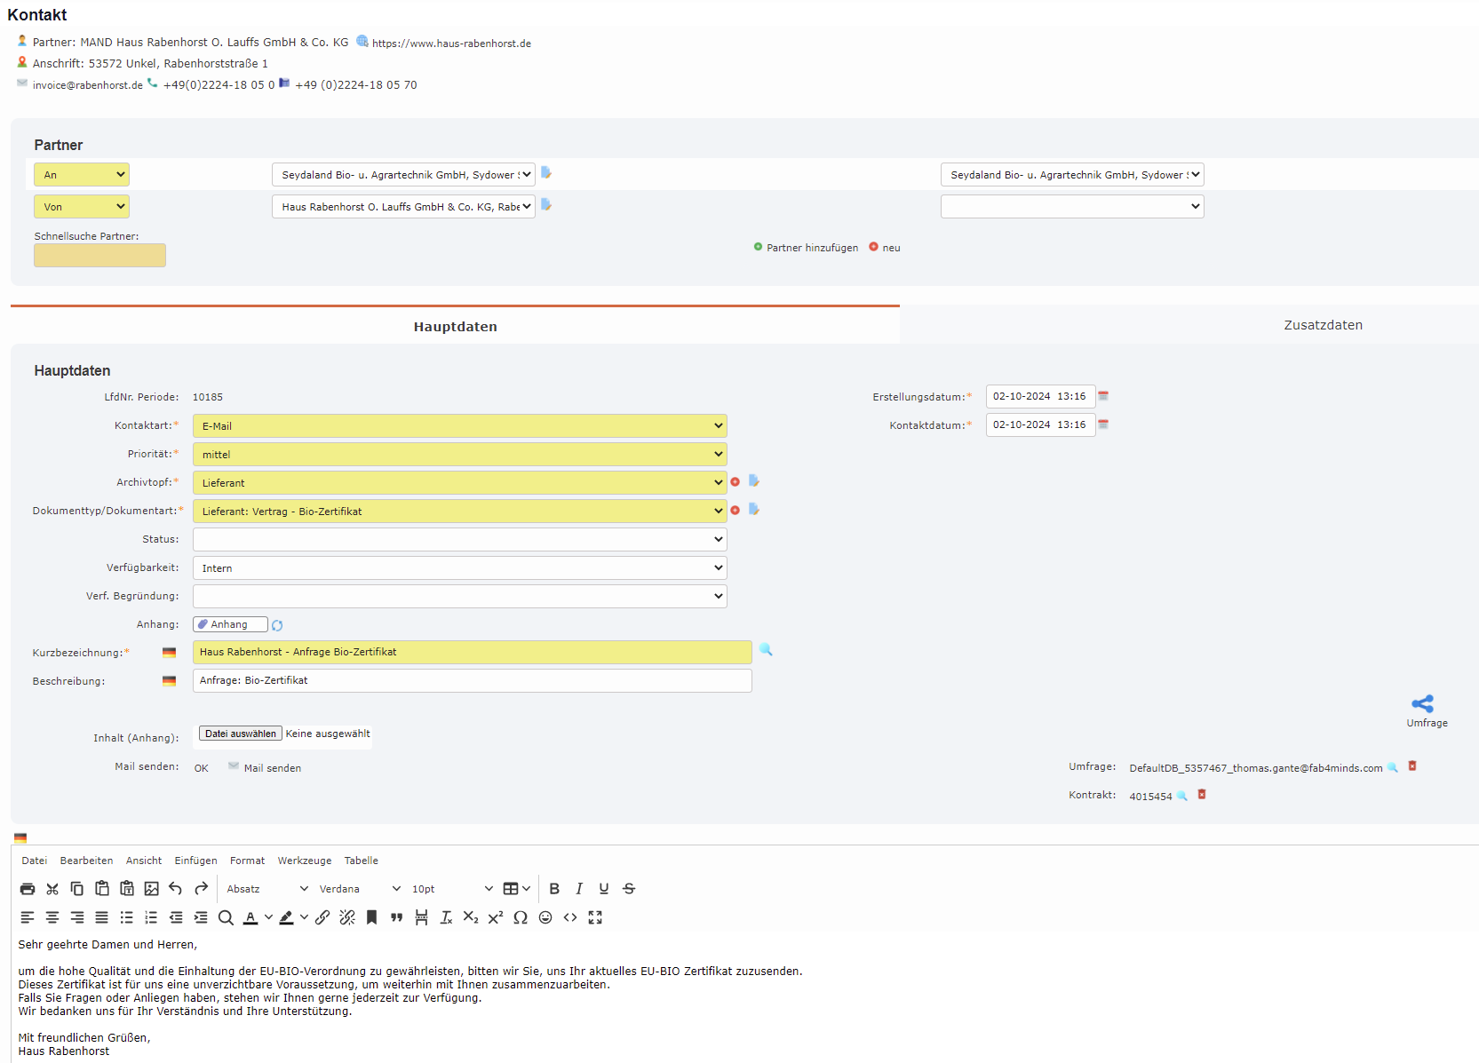Toggle underline formatting in the text editor

(x=604, y=888)
